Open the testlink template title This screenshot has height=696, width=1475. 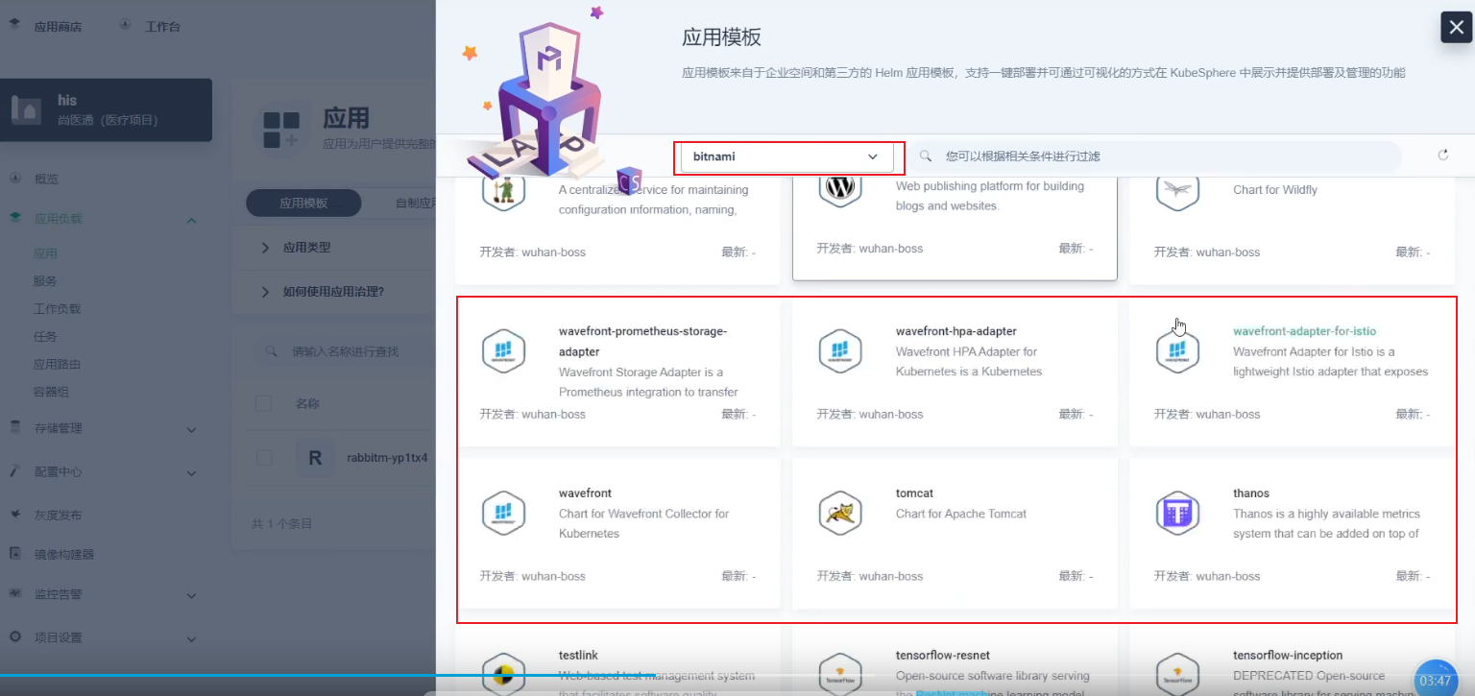(578, 656)
